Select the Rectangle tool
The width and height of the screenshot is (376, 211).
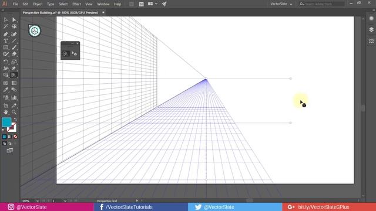pos(6,47)
